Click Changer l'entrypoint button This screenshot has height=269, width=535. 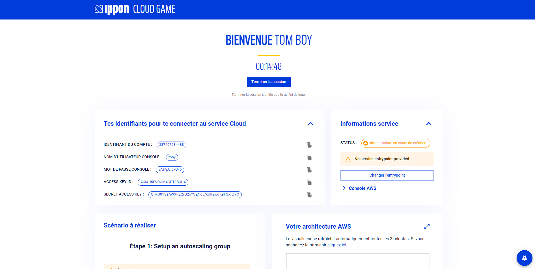pos(387,175)
